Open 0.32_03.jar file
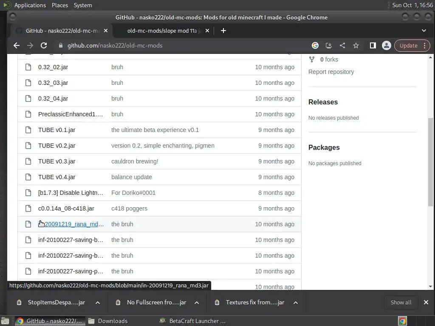435x326 pixels. [53, 83]
